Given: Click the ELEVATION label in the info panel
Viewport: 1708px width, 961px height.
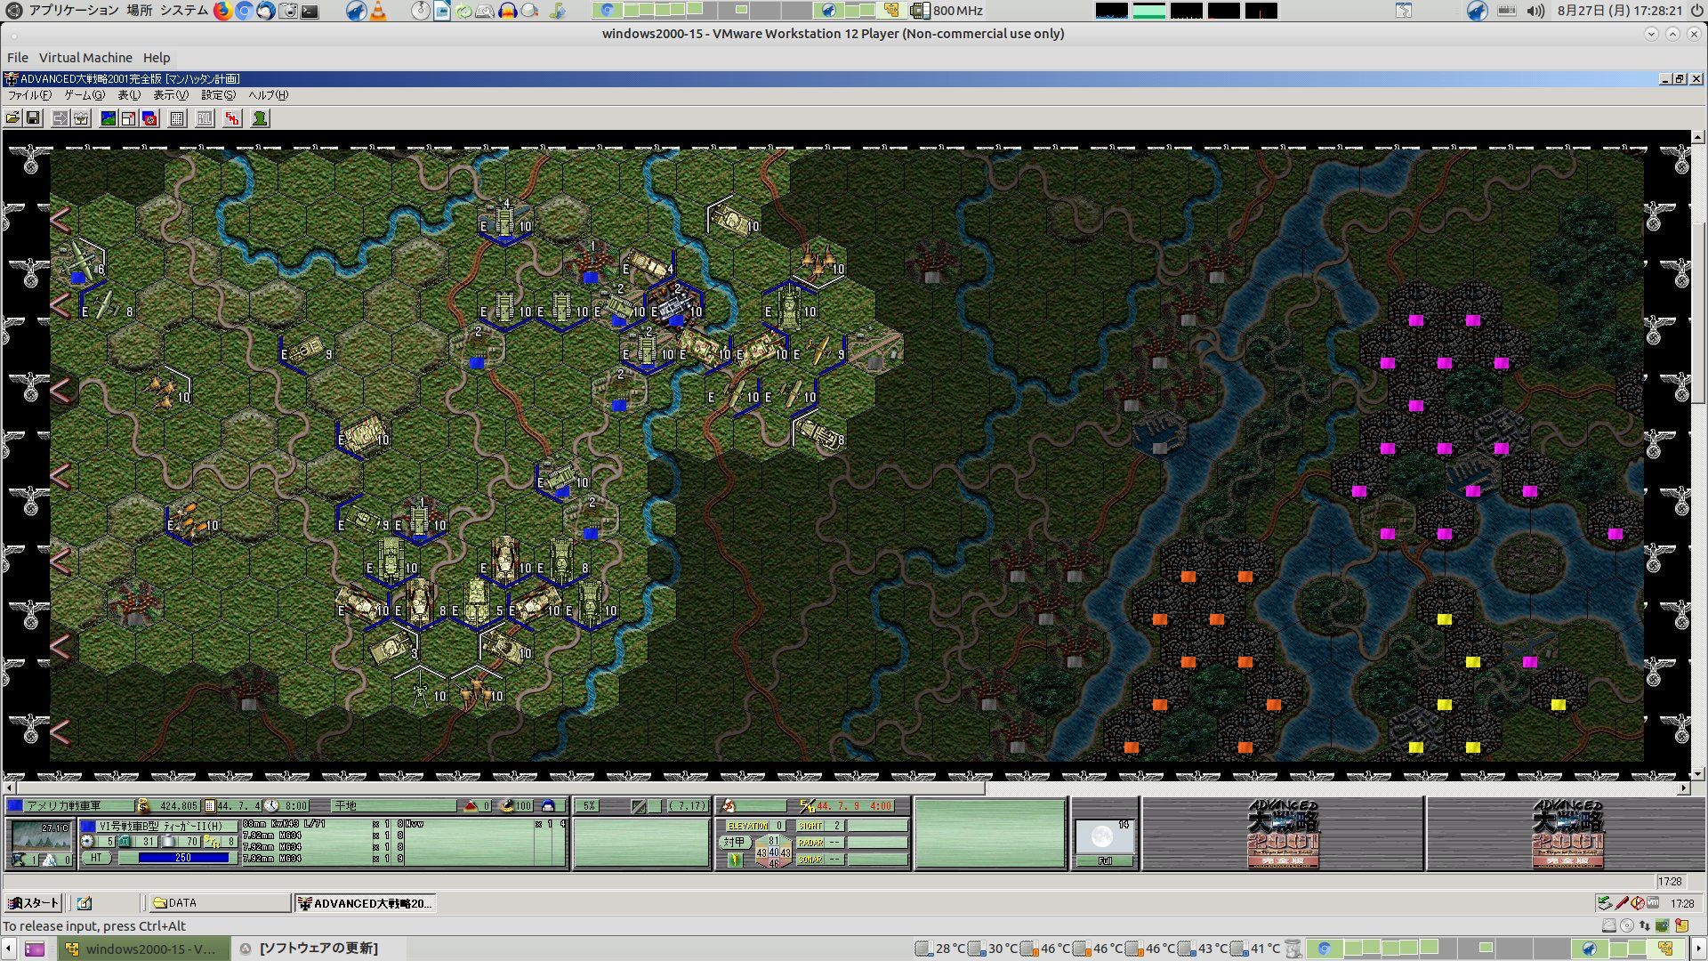Looking at the screenshot, I should [x=748, y=826].
